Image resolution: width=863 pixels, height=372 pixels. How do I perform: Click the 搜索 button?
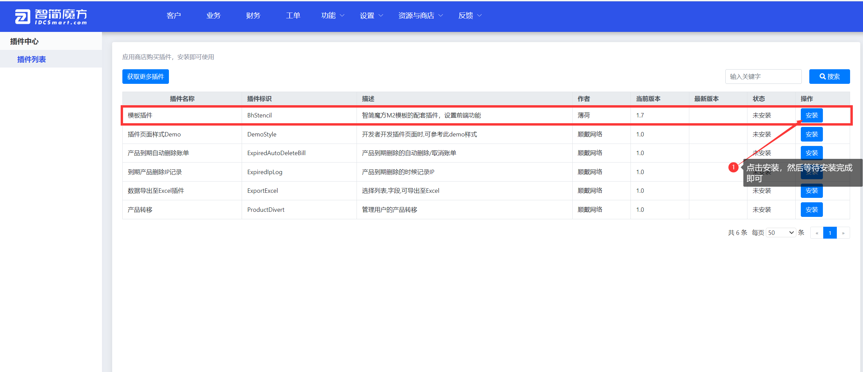[x=829, y=77]
